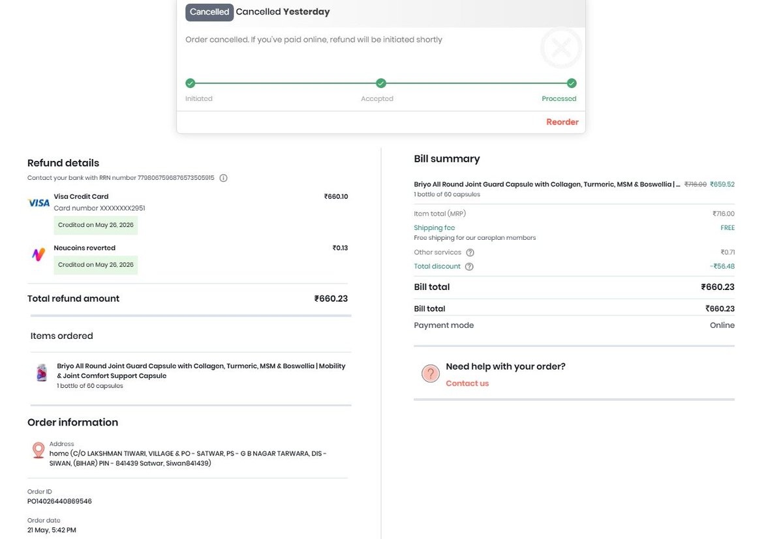This screenshot has height=539, width=783.
Task: Click the discount value -₹56.48
Action: pyautogui.click(x=722, y=267)
